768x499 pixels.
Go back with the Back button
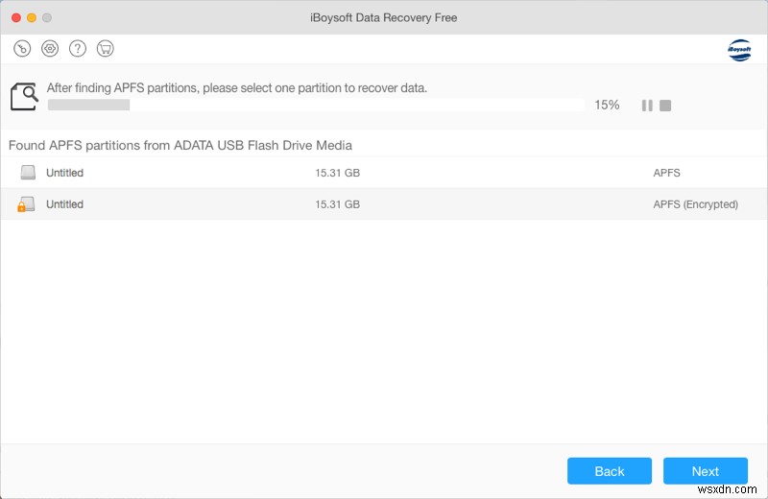(x=610, y=471)
